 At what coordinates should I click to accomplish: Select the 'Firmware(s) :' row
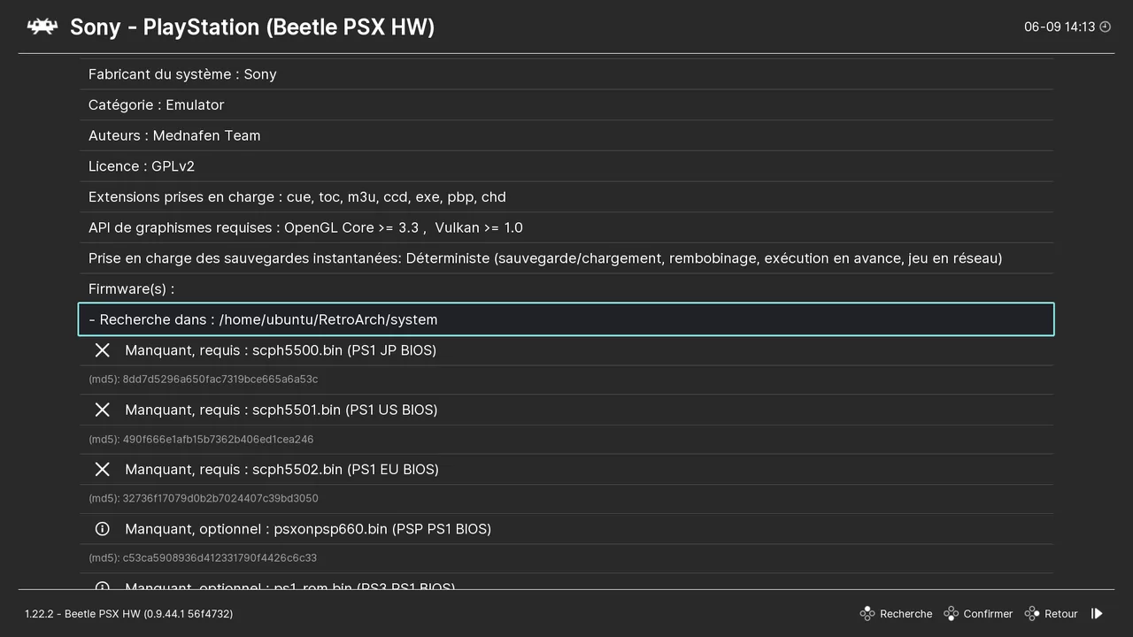pos(566,288)
